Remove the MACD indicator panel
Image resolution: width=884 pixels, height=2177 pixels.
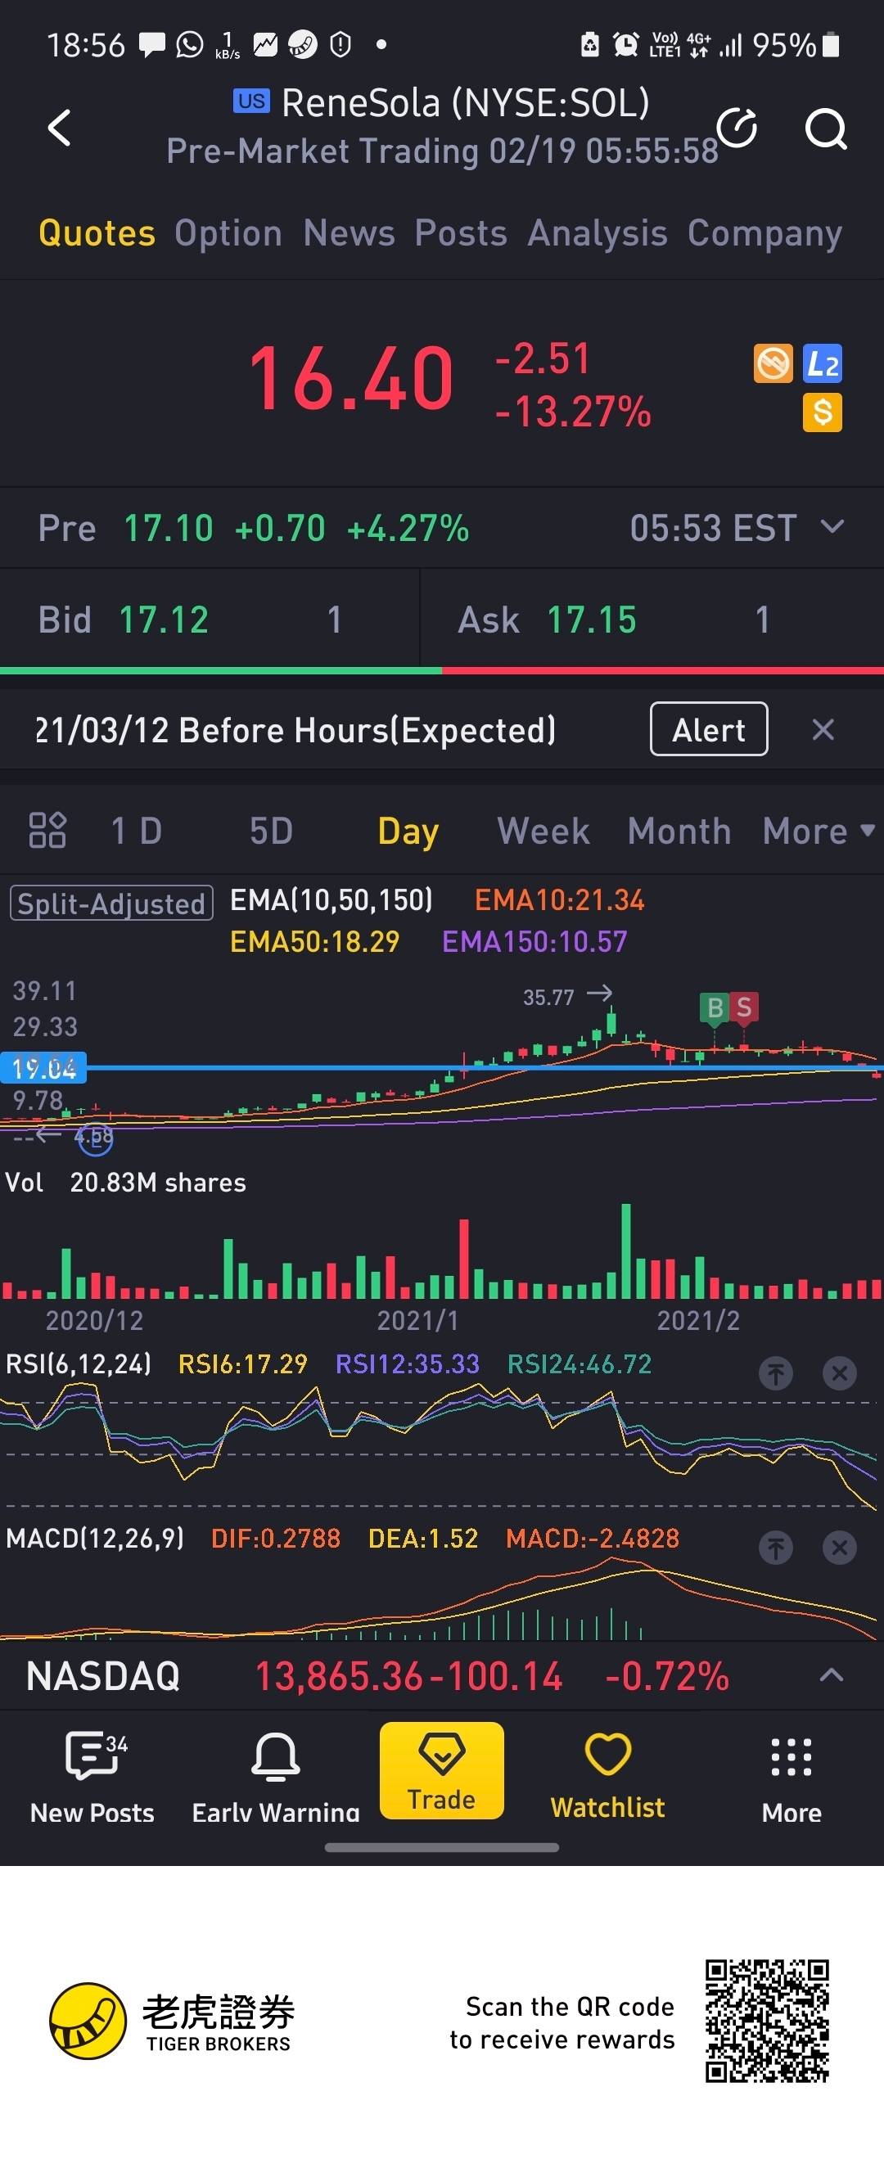tap(839, 1548)
